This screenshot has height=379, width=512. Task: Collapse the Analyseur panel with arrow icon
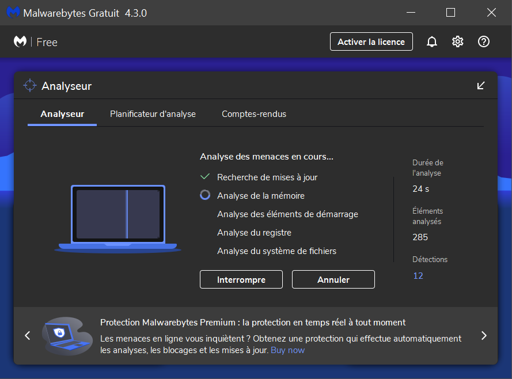pos(481,85)
